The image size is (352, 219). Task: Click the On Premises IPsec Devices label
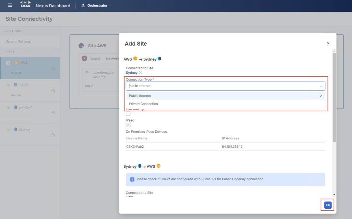(x=146, y=132)
